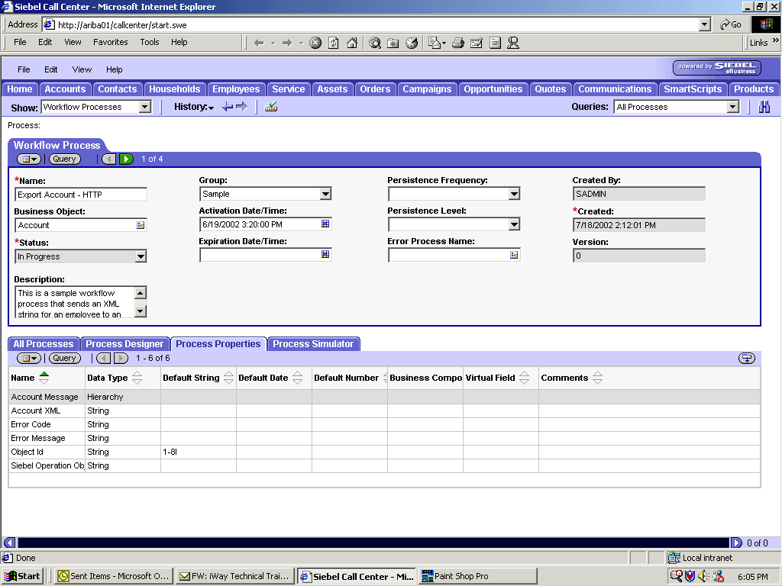The height and width of the screenshot is (586, 782).
Task: Open the Queries dropdown showing All Processes
Action: [735, 107]
